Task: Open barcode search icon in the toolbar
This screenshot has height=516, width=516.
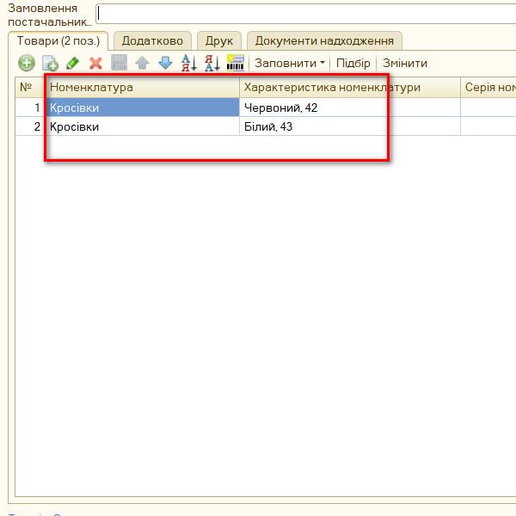Action: pyautogui.click(x=236, y=63)
